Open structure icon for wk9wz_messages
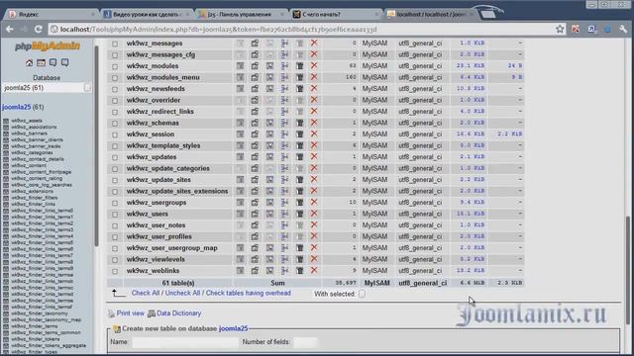Image resolution: width=634 pixels, height=356 pixels. [255, 44]
